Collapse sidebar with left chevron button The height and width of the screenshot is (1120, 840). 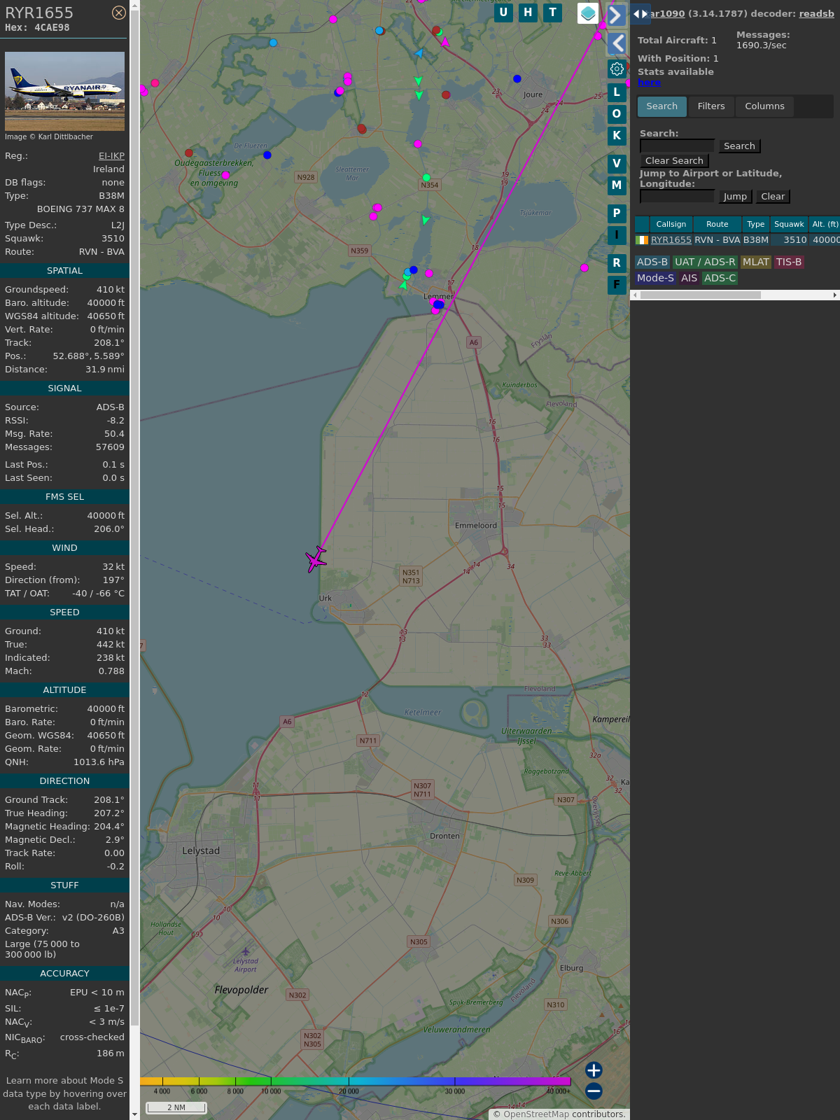coord(617,43)
